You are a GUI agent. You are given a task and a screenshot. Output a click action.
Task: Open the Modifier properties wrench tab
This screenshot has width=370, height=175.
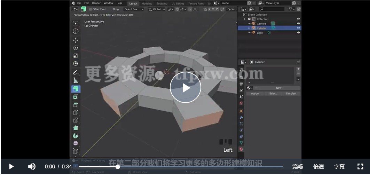(x=241, y=118)
